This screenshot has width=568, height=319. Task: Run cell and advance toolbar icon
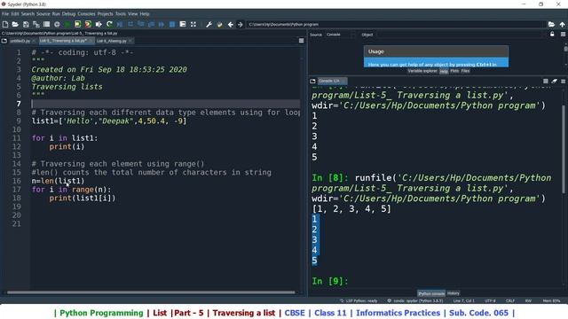[x=88, y=24]
